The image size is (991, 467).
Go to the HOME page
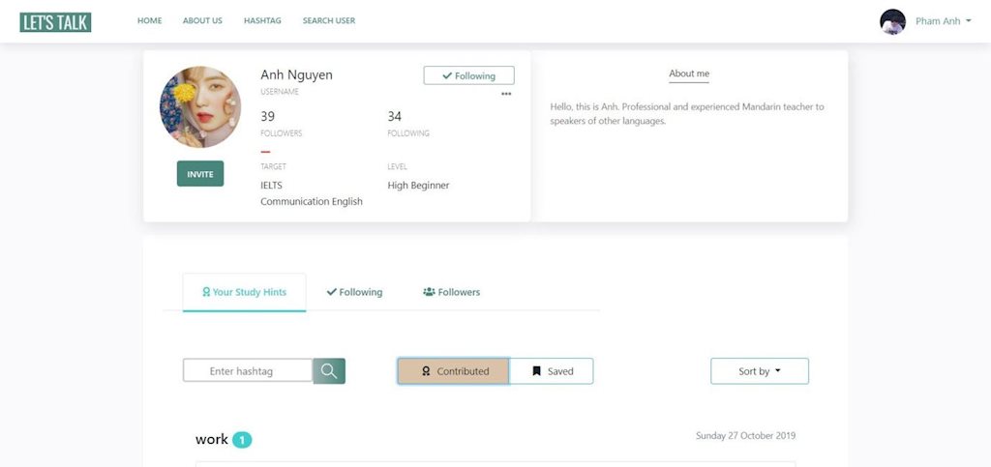coord(150,20)
